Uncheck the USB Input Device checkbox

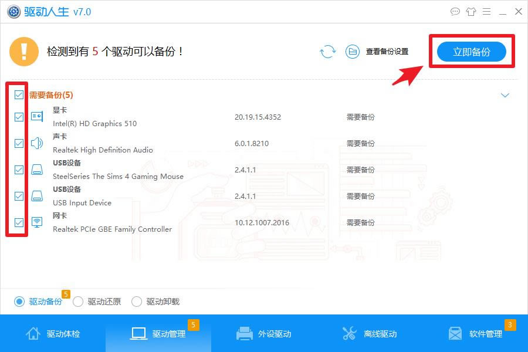(x=19, y=196)
